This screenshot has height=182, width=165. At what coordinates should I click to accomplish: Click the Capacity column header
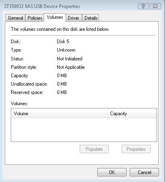[132, 114]
